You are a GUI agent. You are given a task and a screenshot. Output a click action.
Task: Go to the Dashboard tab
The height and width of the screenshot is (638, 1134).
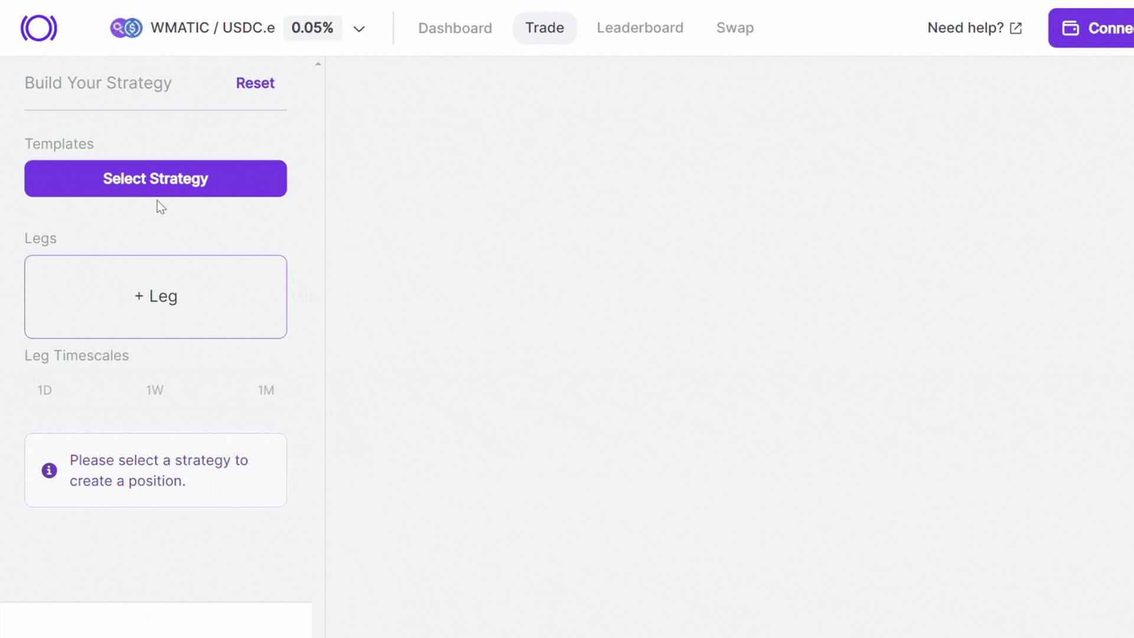[x=455, y=28]
